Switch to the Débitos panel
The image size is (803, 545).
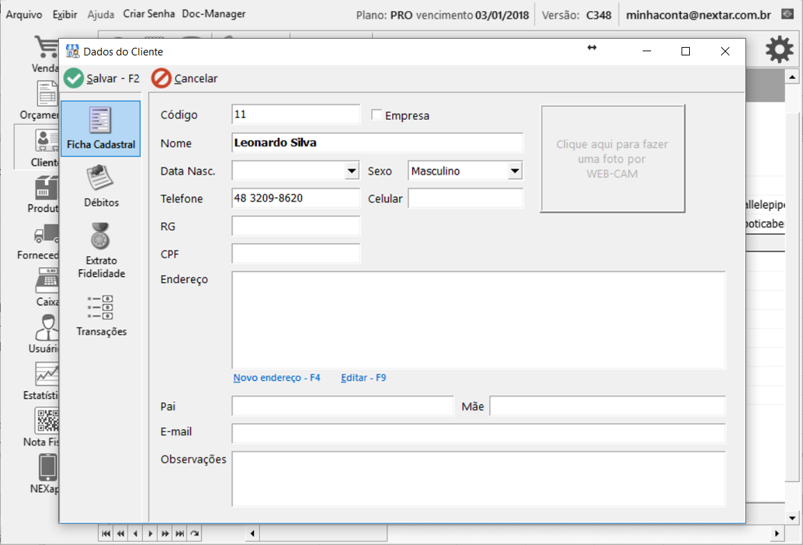point(101,186)
